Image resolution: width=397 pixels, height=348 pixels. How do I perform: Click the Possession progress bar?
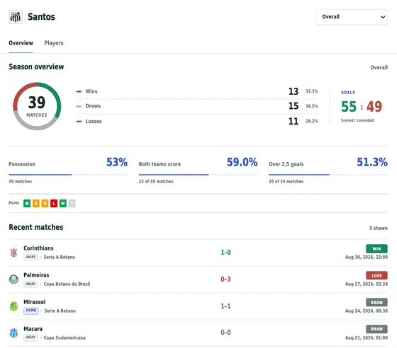click(x=68, y=175)
